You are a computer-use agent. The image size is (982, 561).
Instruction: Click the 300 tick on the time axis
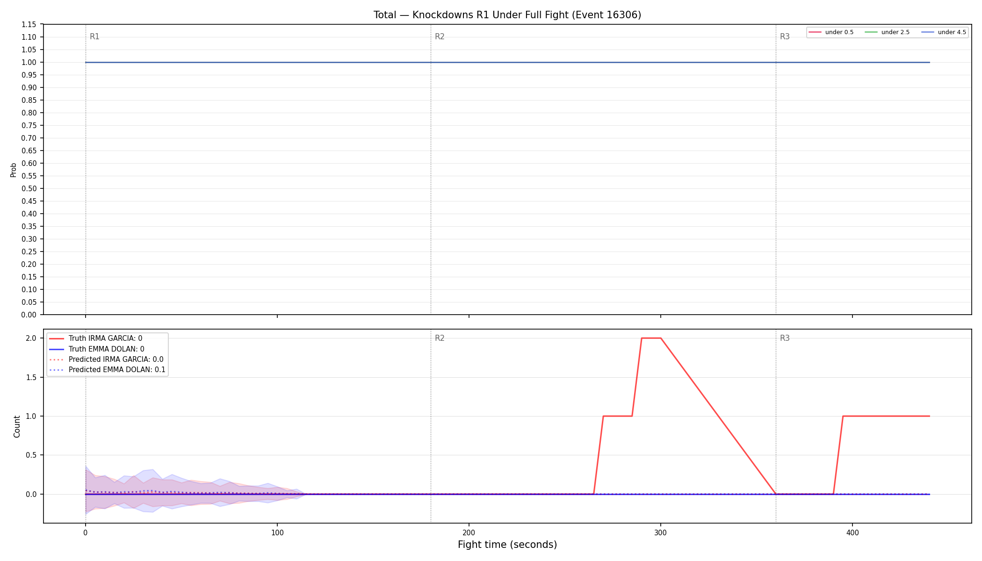coord(661,532)
